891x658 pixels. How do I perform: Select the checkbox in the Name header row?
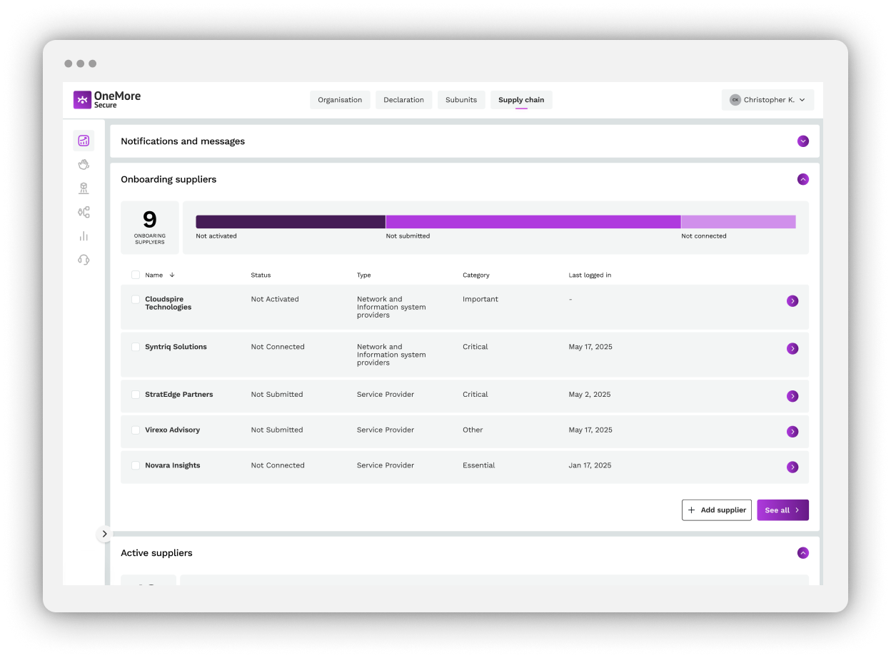(136, 275)
